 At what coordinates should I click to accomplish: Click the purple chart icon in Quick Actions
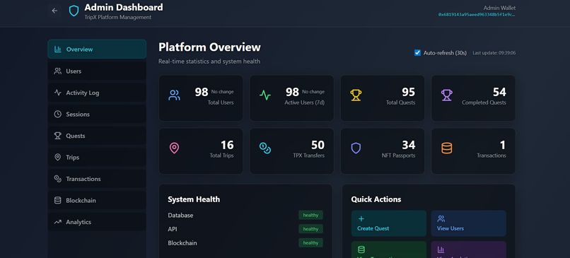click(x=441, y=250)
